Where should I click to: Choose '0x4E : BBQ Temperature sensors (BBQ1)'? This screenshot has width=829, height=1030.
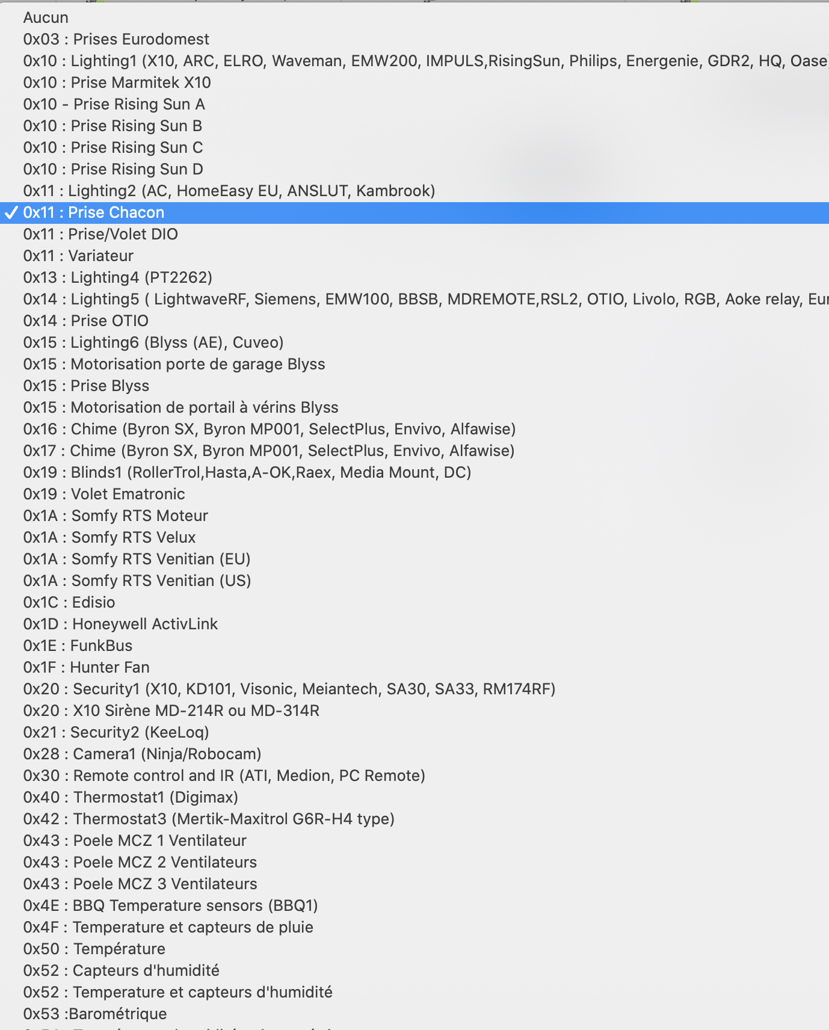414,905
